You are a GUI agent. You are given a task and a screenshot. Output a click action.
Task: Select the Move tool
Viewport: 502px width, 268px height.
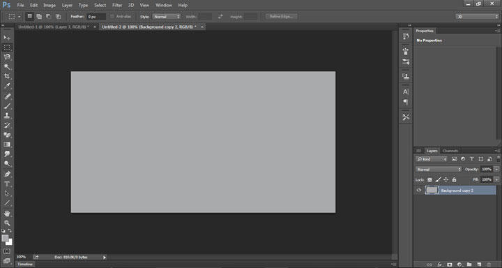[7, 38]
